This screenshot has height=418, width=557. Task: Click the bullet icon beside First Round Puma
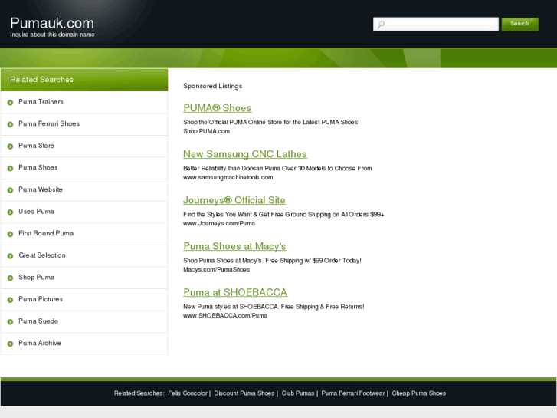(10, 234)
